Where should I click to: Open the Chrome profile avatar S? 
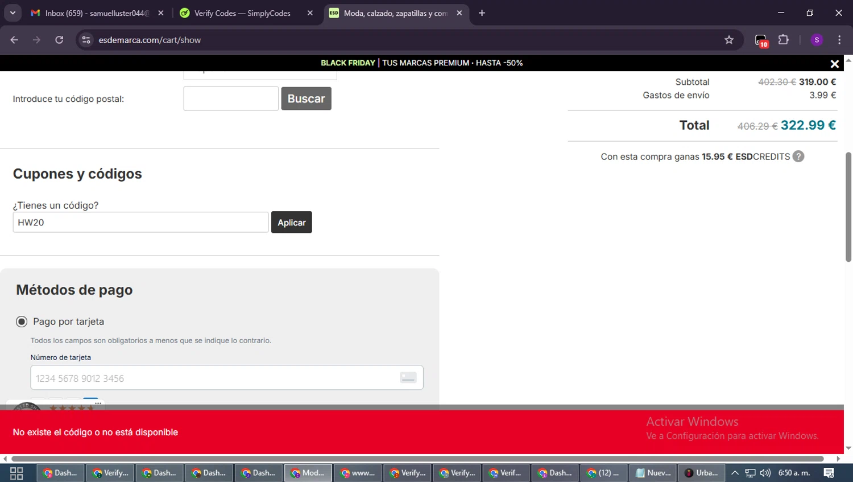[x=817, y=40]
